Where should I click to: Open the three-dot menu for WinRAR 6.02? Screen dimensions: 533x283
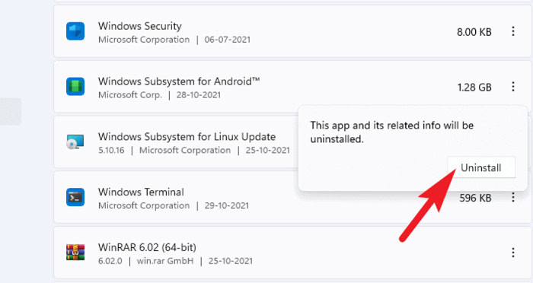pyautogui.click(x=513, y=253)
